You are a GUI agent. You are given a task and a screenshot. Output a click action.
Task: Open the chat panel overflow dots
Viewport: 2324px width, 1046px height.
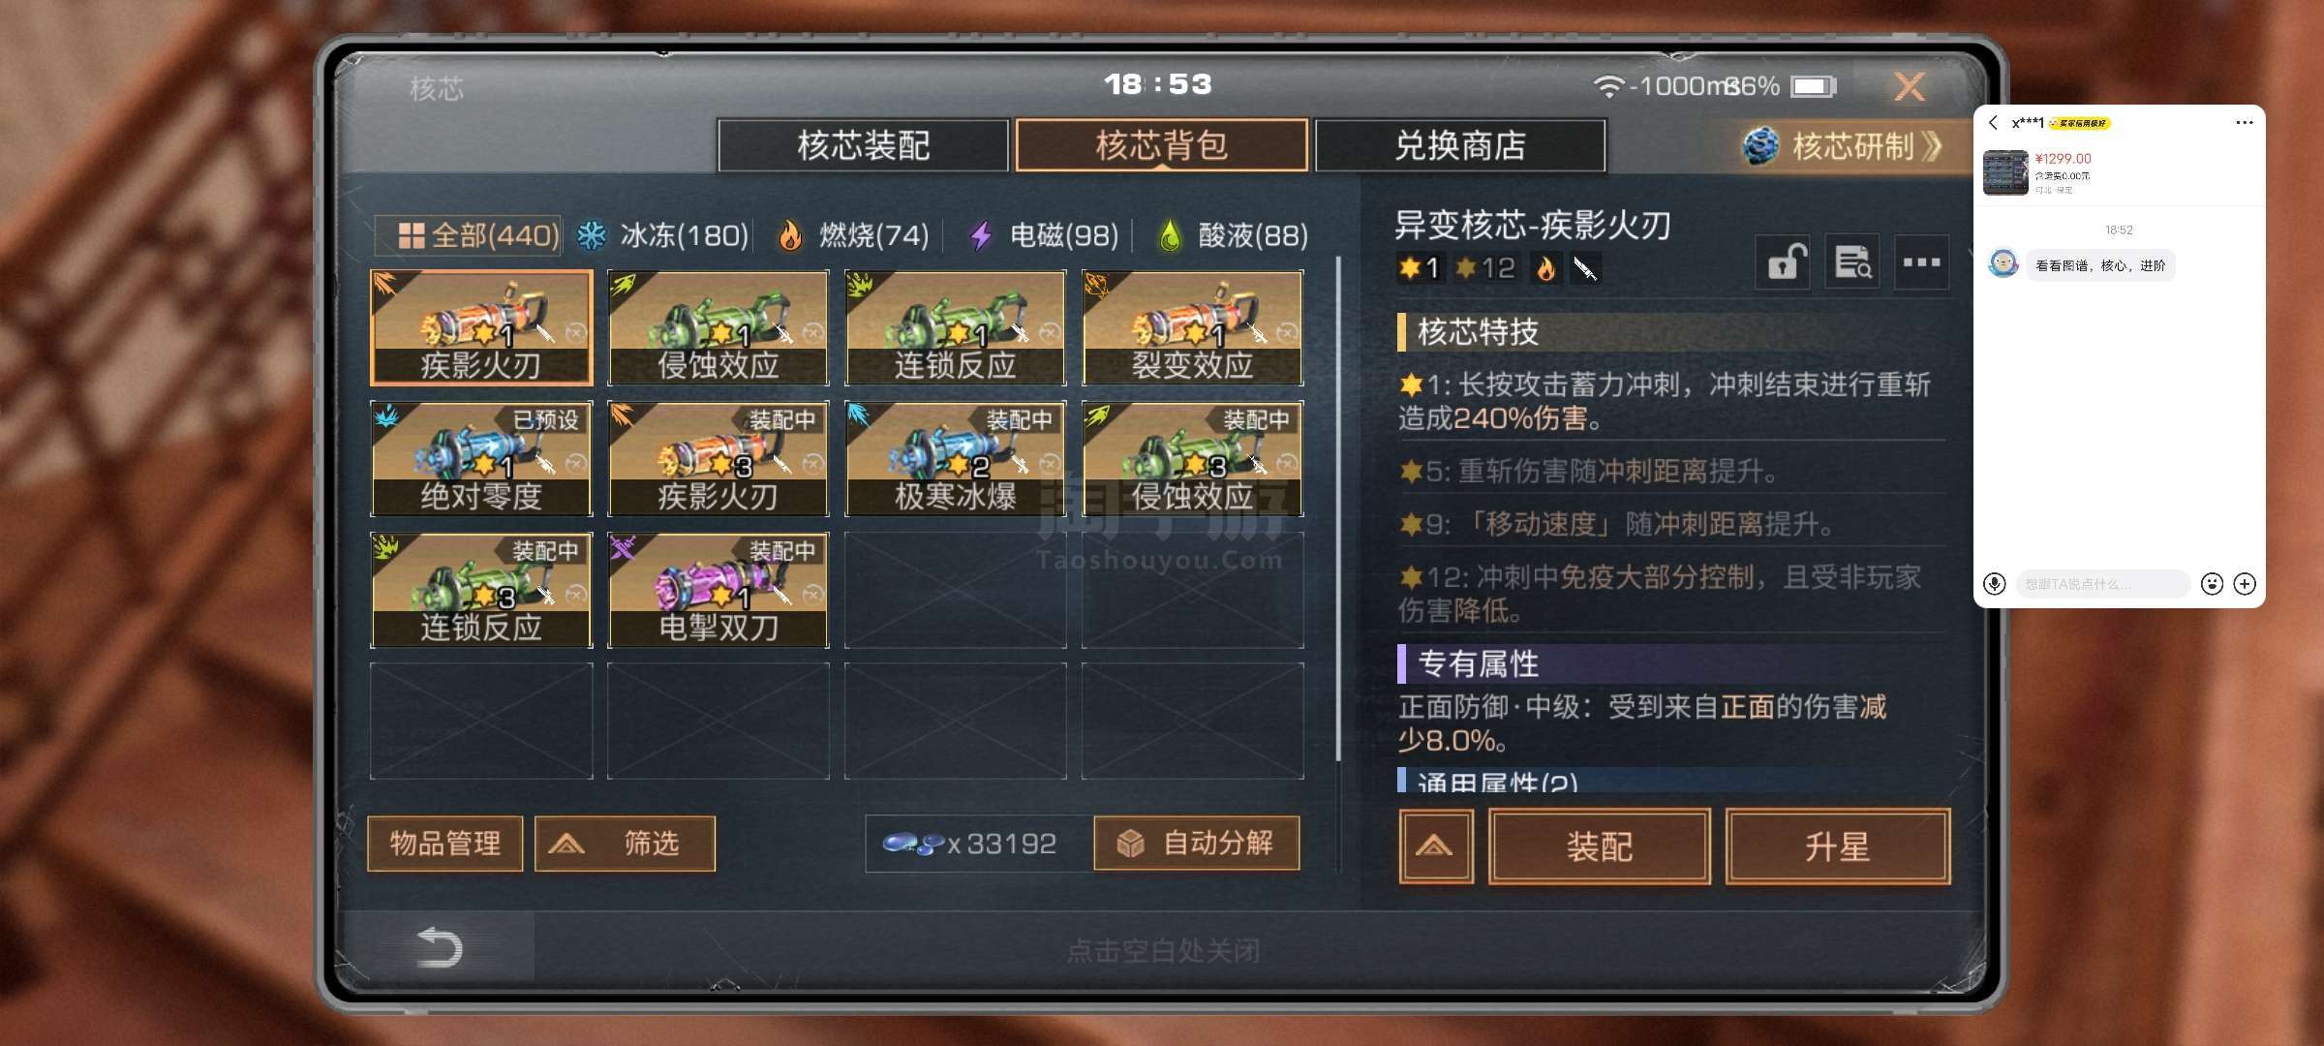2245,123
